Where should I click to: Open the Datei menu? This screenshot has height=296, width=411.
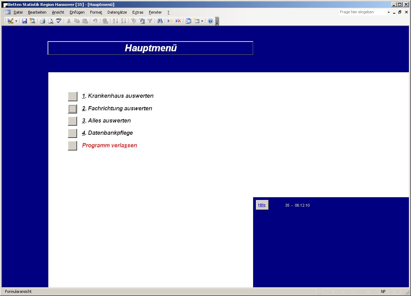18,12
